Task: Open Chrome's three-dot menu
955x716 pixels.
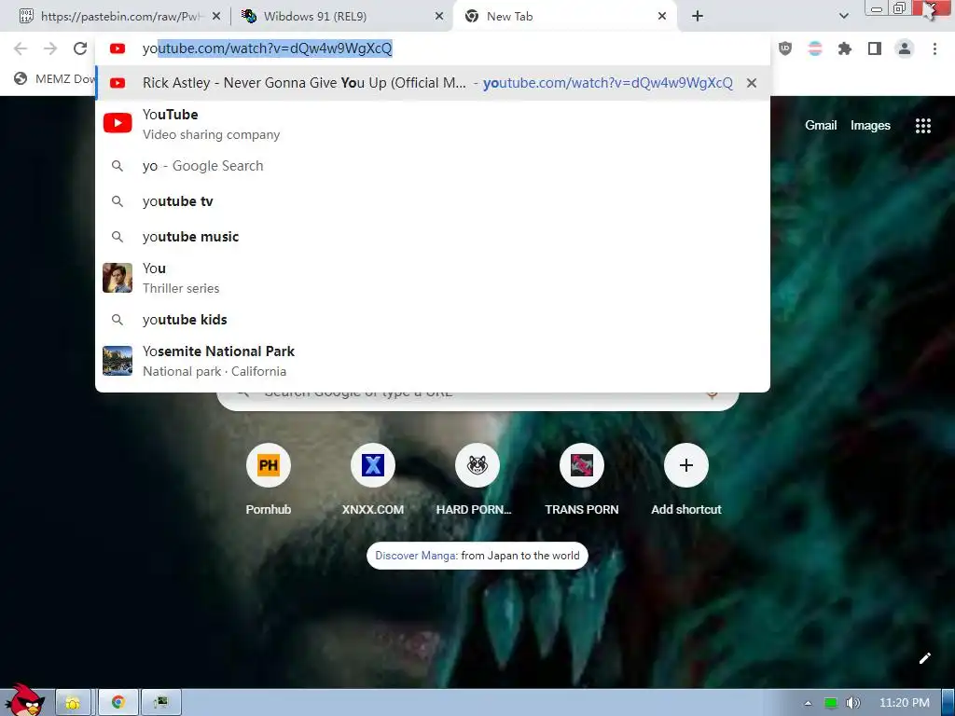Action: 934,48
